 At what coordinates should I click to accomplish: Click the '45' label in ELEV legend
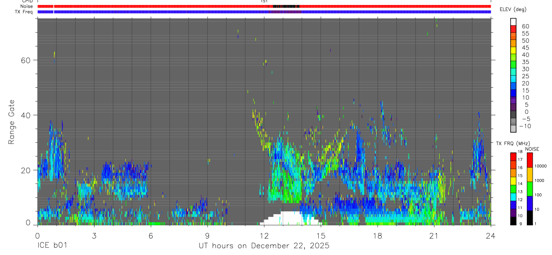525,48
